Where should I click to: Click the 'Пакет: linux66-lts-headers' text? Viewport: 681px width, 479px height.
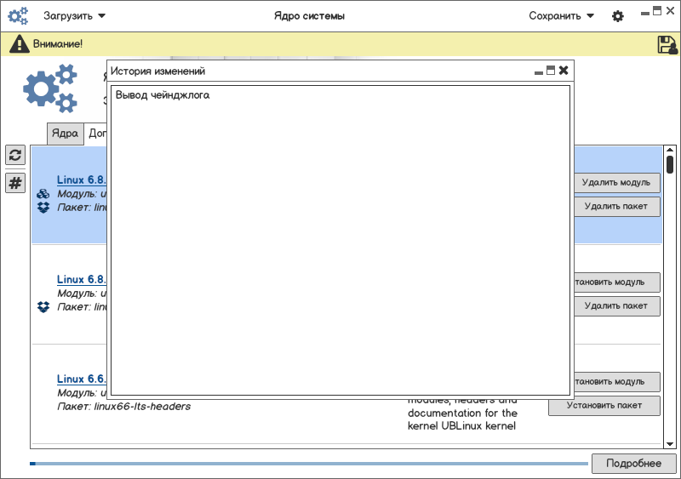[x=124, y=407]
